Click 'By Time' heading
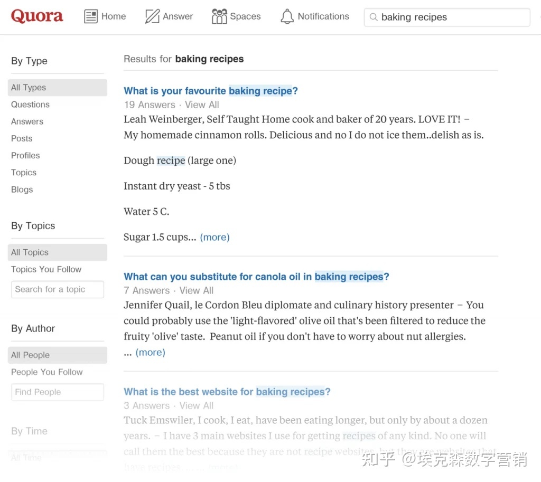The height and width of the screenshot is (482, 541). 30,431
